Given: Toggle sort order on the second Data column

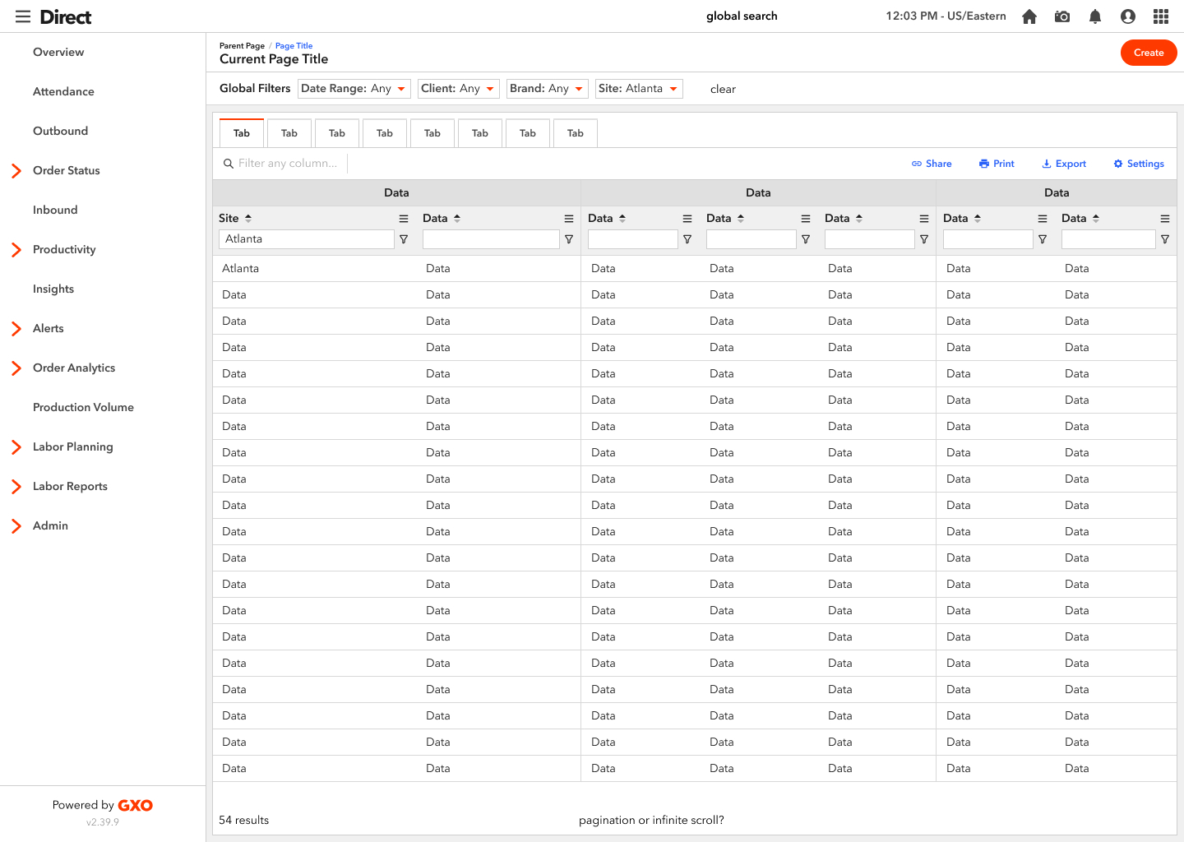Looking at the screenshot, I should [456, 218].
